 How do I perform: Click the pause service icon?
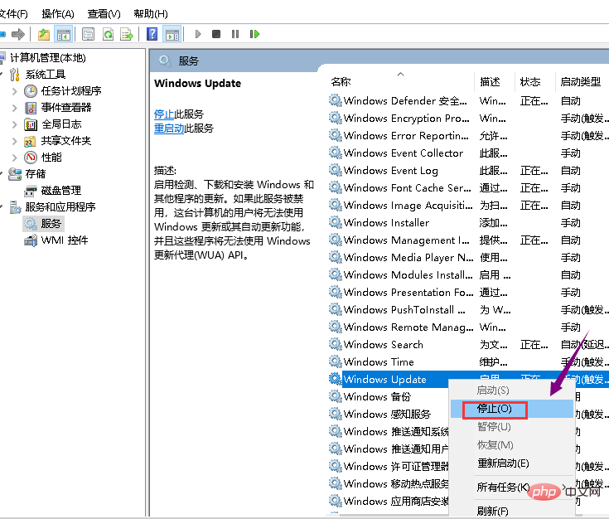click(x=235, y=34)
